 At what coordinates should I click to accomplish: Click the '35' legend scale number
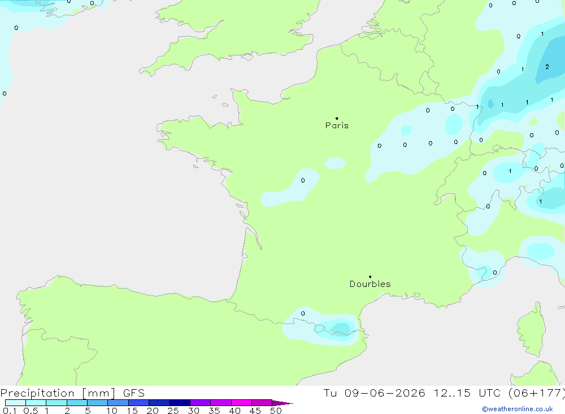[214, 411]
